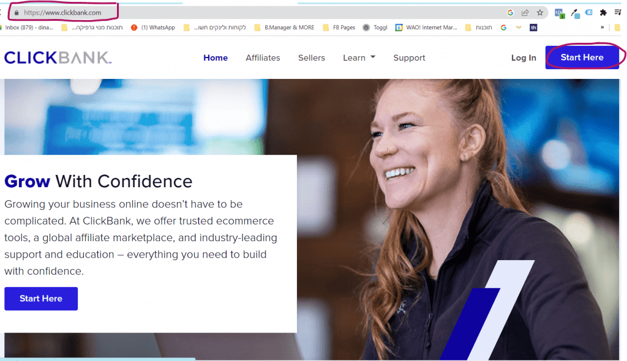This screenshot has width=627, height=361.
Task: Expand the Learn dropdown menu
Action: (x=359, y=58)
